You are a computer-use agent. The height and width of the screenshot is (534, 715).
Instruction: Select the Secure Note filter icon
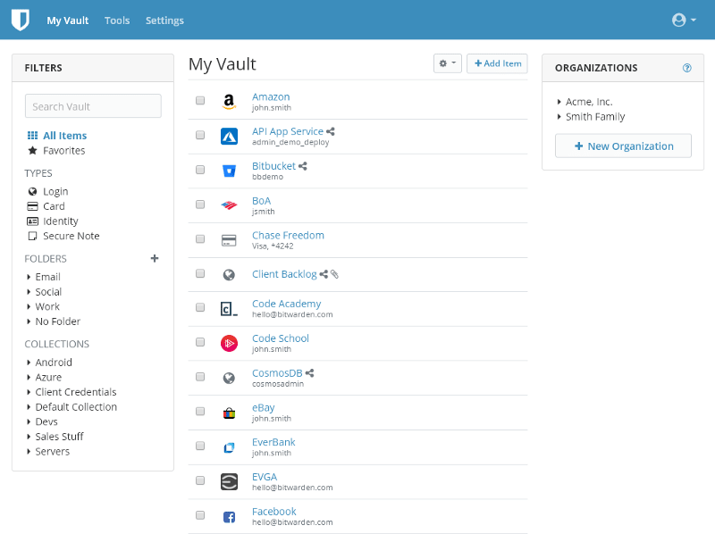coord(30,235)
